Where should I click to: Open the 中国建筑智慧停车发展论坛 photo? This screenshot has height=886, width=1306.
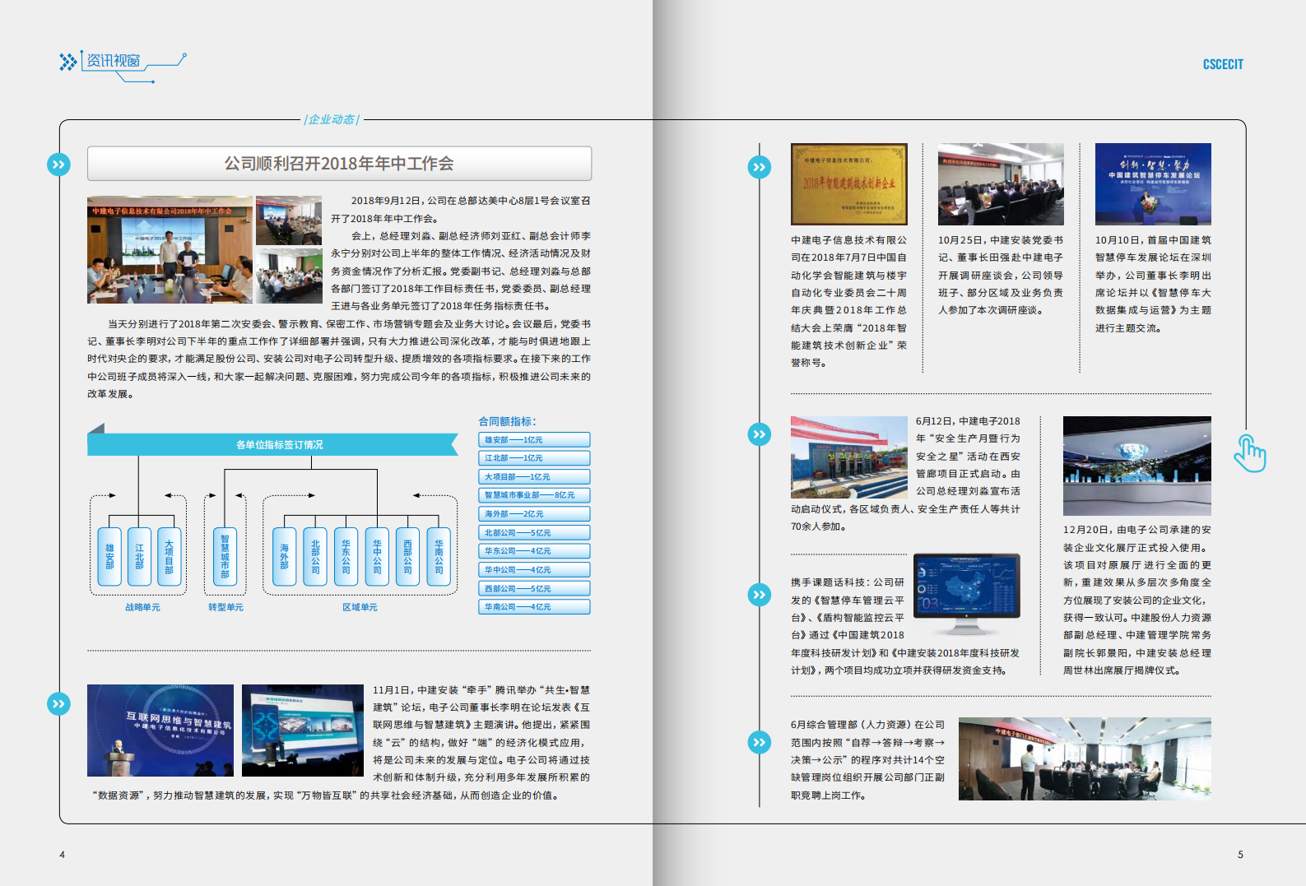[x=1153, y=184]
